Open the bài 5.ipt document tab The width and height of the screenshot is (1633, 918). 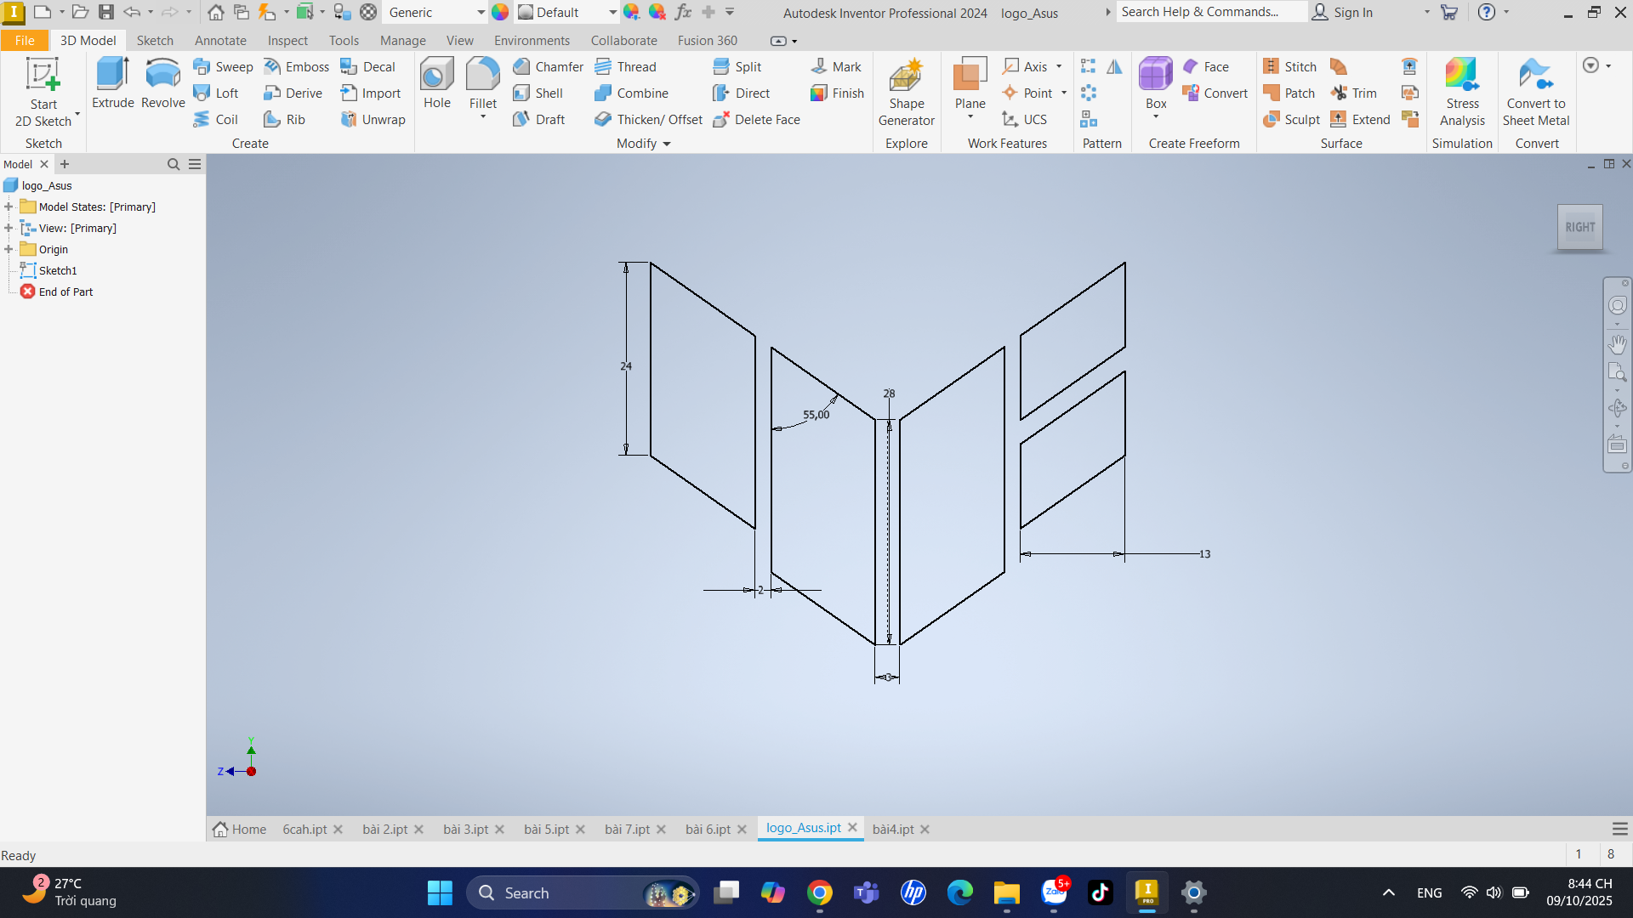[546, 830]
